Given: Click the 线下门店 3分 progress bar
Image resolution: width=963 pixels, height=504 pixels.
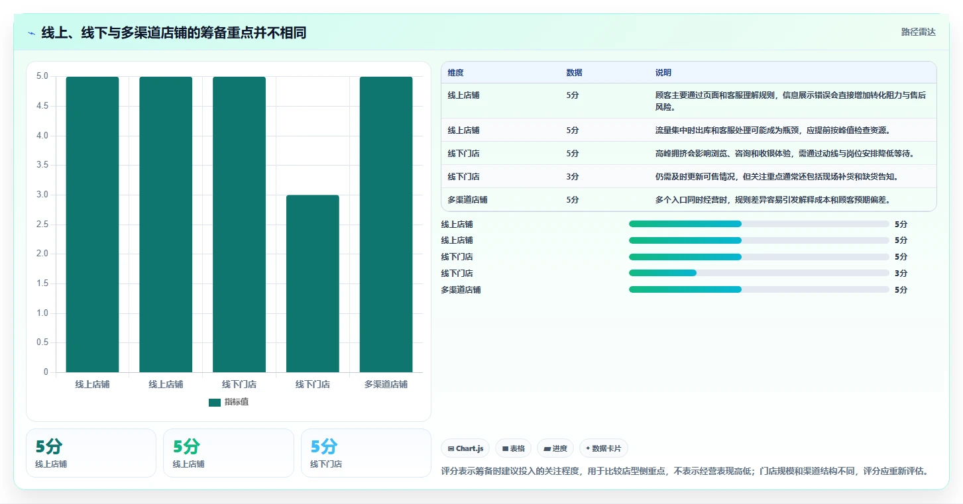Looking at the screenshot, I should pyautogui.click(x=759, y=273).
